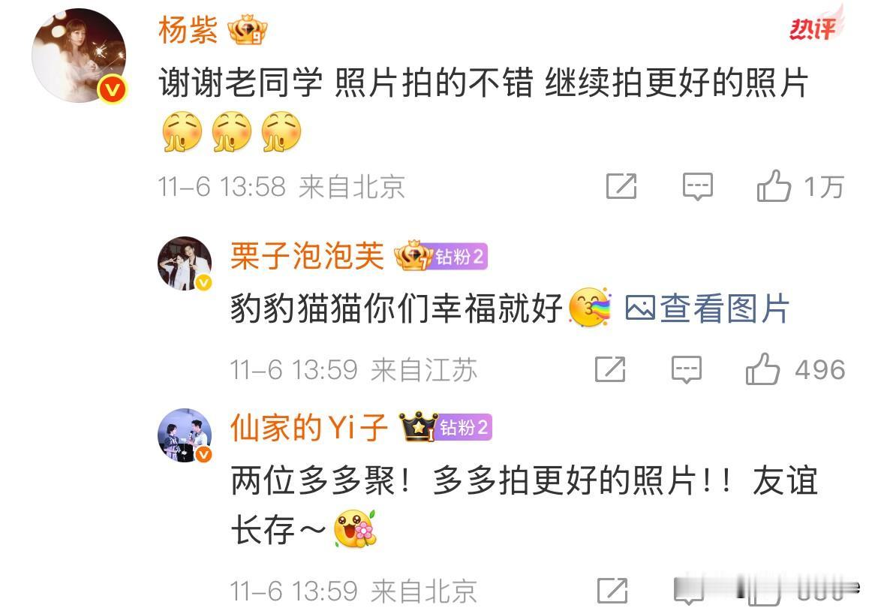Open 栗子泡泡芙's avatar

[185, 263]
